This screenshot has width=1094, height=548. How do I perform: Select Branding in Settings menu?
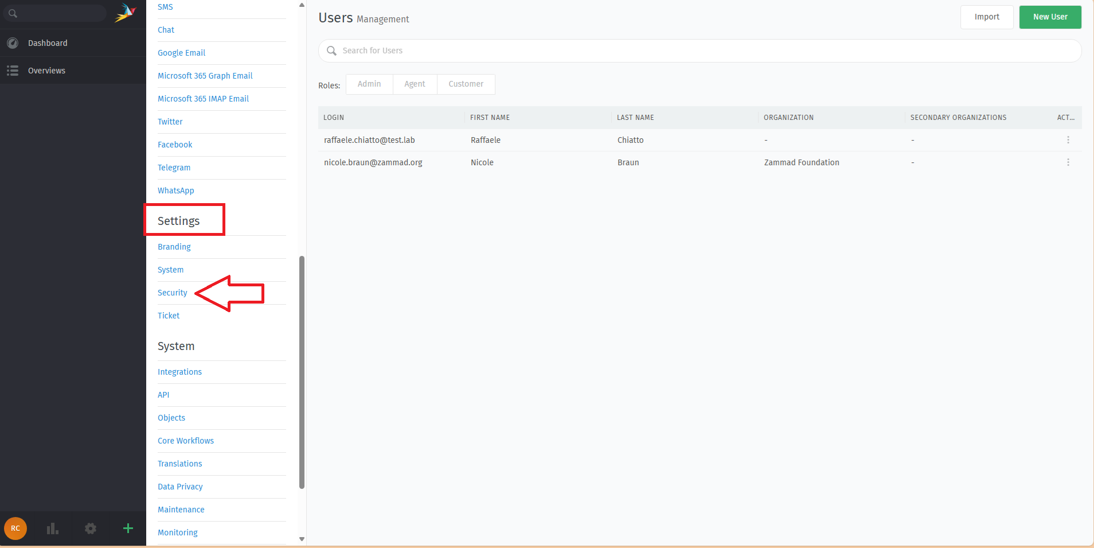174,247
